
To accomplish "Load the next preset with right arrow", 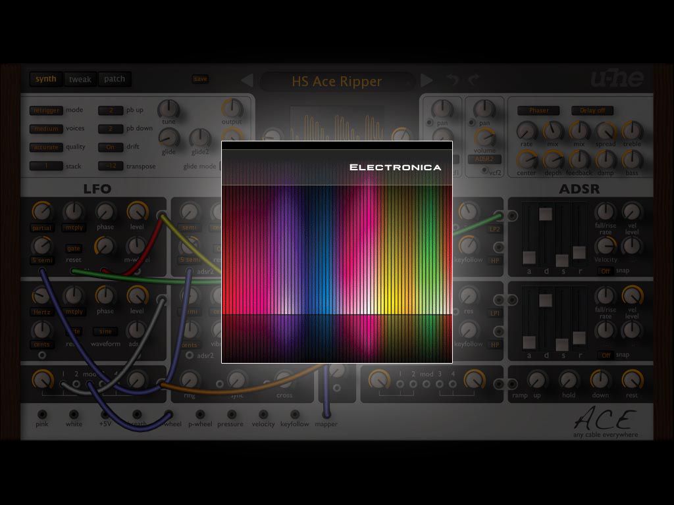I will tap(426, 80).
